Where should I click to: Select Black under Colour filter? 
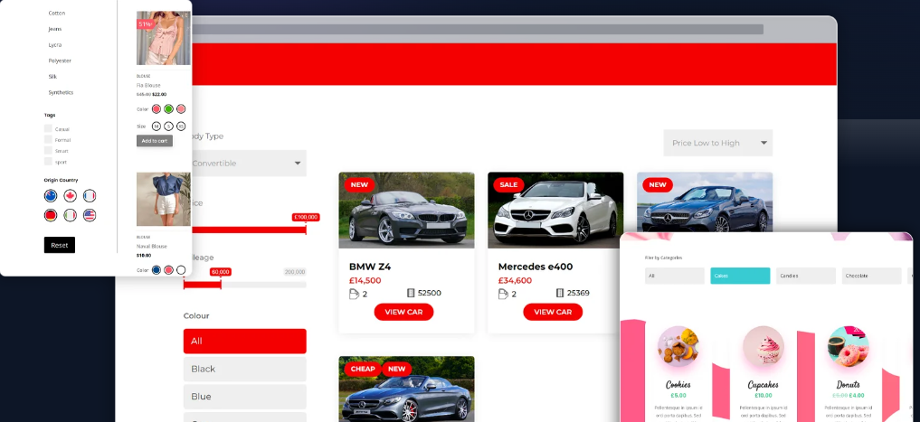244,369
